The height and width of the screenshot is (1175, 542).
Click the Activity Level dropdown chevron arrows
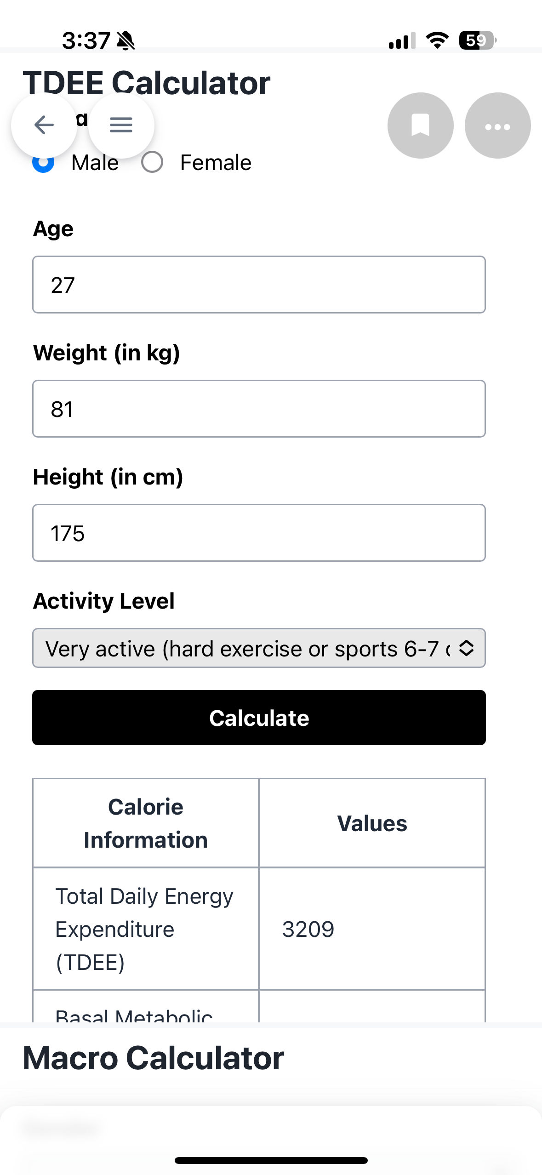[x=466, y=648]
